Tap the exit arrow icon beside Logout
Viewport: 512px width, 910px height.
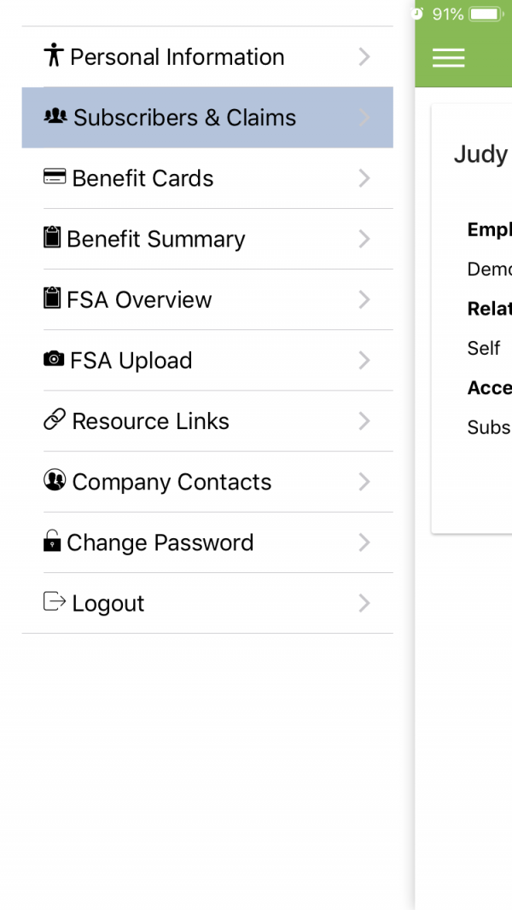[x=55, y=601]
